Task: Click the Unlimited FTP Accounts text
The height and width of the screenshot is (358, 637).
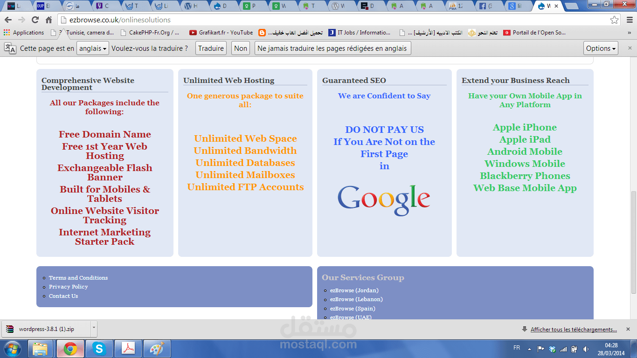Action: tap(245, 187)
